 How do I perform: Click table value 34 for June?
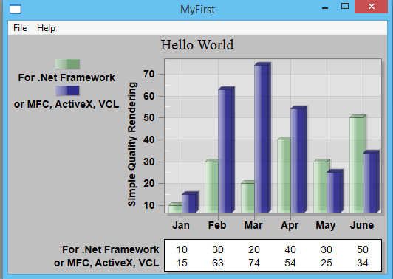[363, 263]
